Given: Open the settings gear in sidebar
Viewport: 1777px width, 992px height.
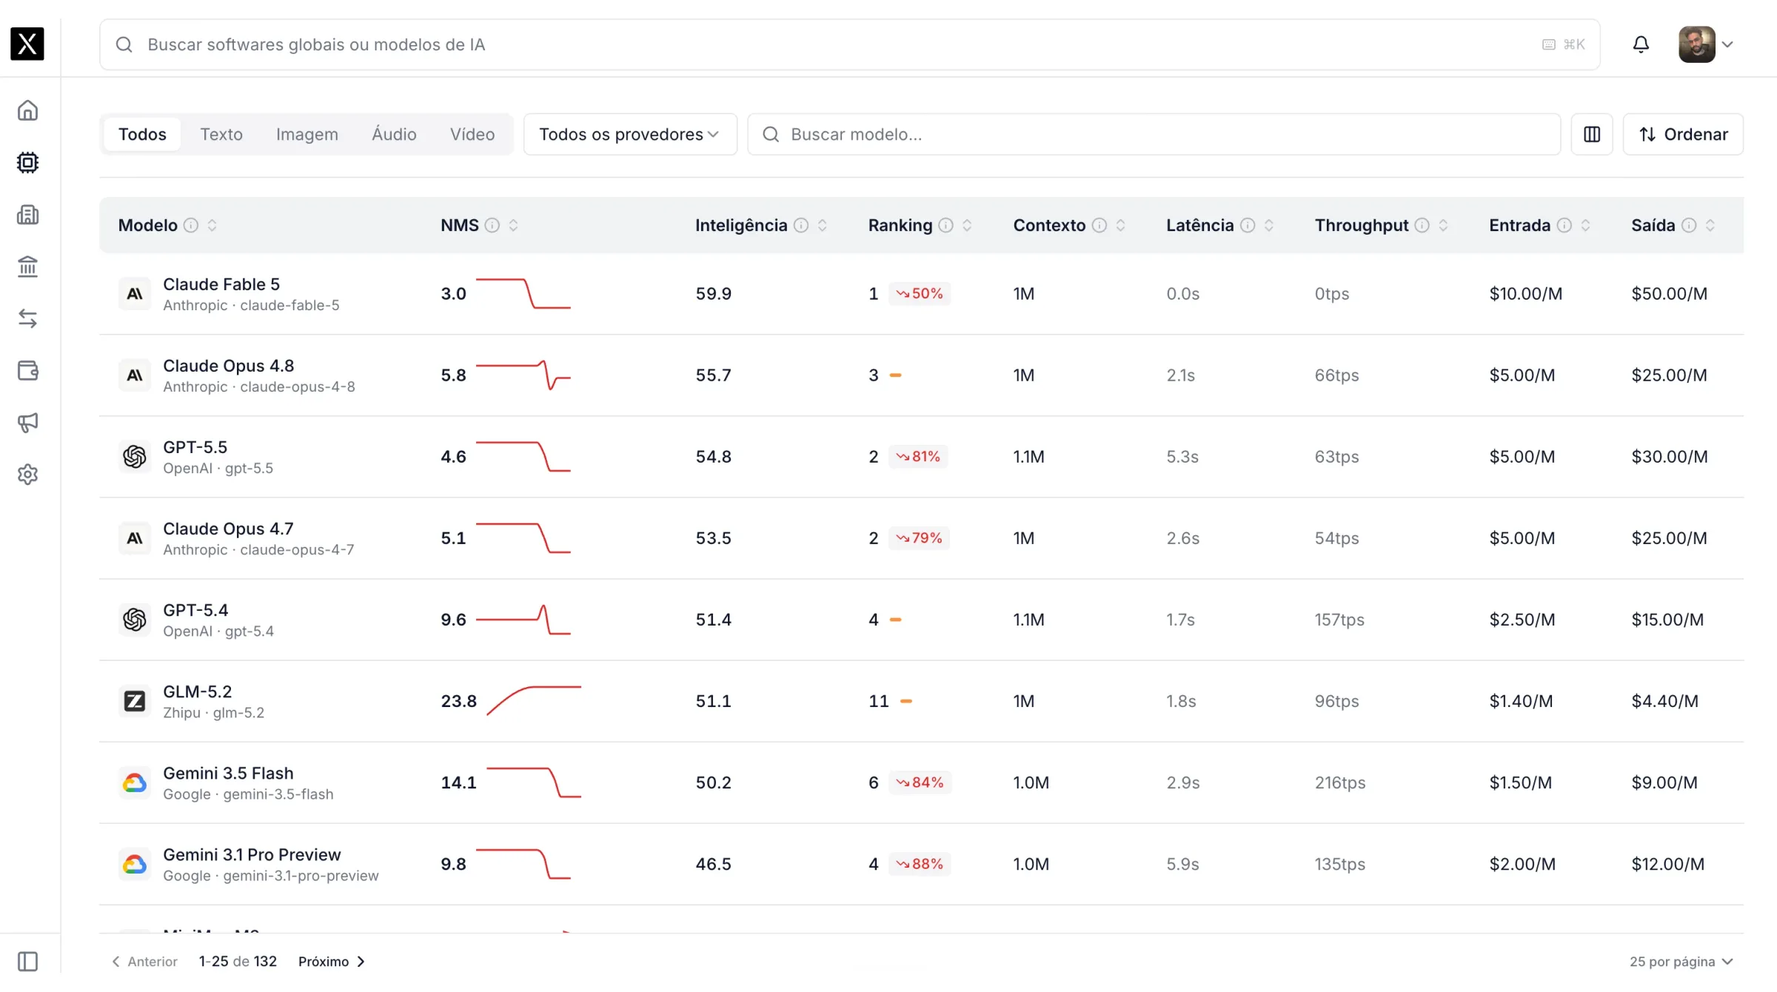Looking at the screenshot, I should tap(27, 475).
